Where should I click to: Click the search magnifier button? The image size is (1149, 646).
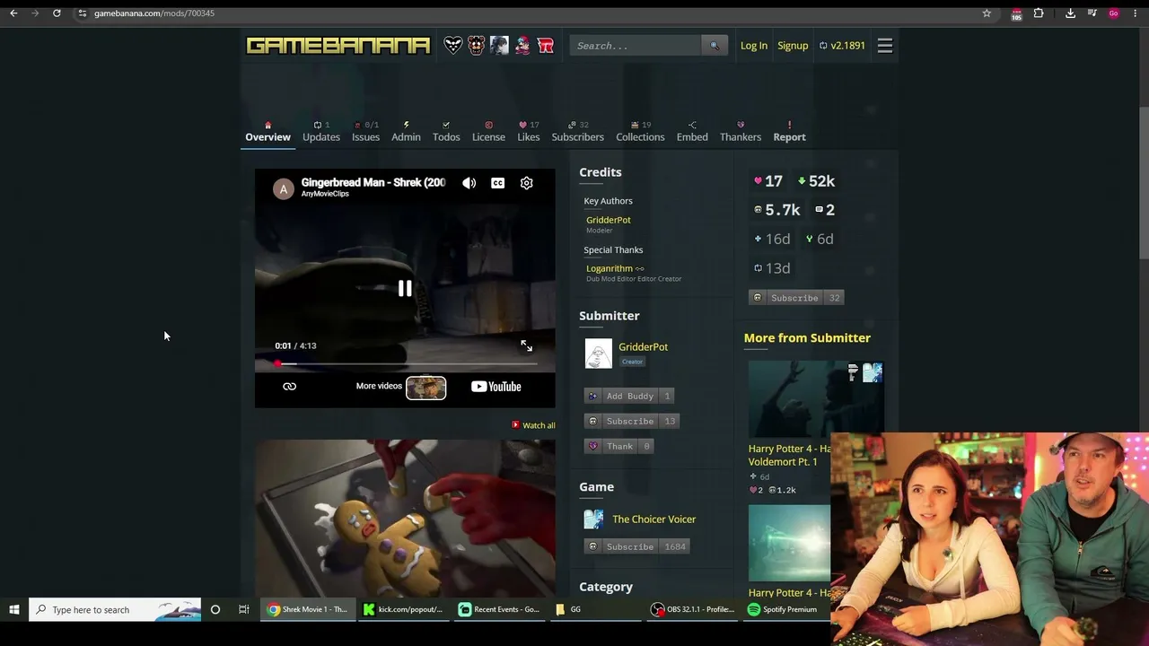(715, 46)
